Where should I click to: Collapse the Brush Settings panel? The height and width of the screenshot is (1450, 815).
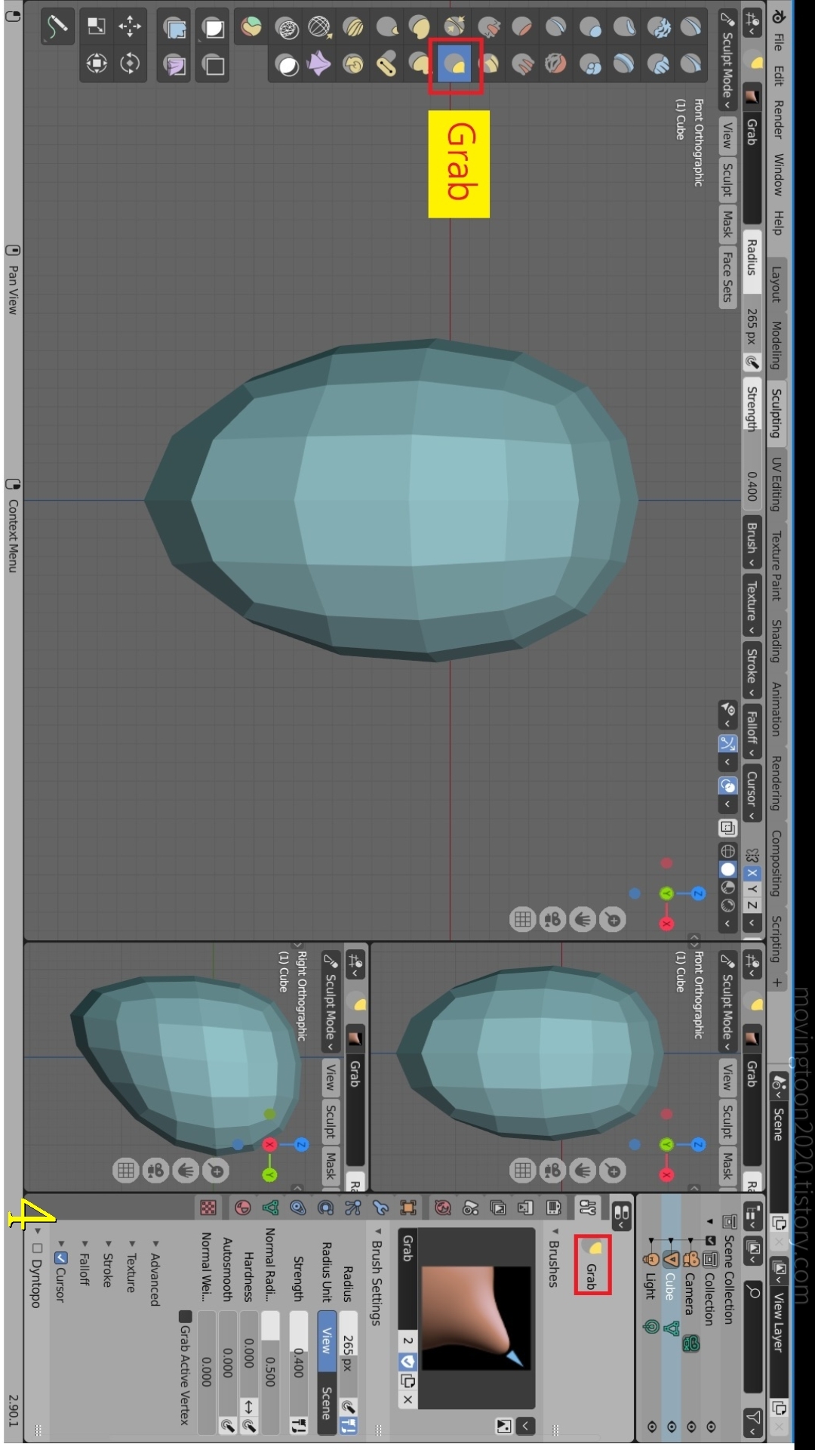click(377, 1276)
